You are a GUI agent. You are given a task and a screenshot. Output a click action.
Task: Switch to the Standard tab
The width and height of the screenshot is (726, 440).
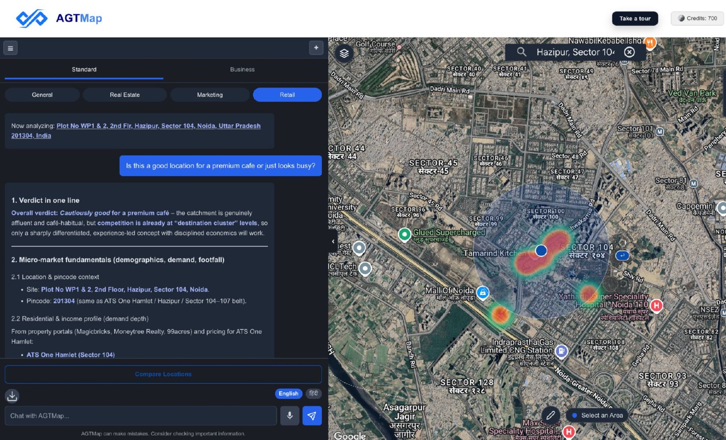(84, 69)
